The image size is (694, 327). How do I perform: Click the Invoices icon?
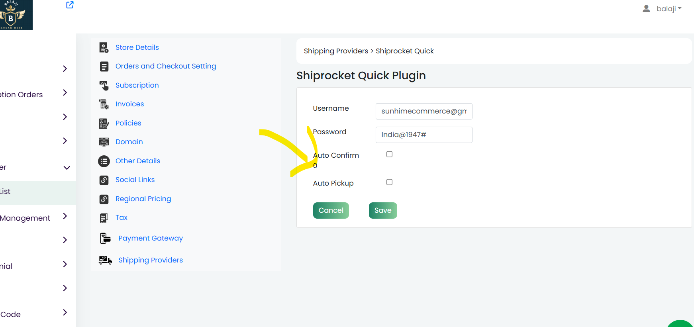pos(104,104)
